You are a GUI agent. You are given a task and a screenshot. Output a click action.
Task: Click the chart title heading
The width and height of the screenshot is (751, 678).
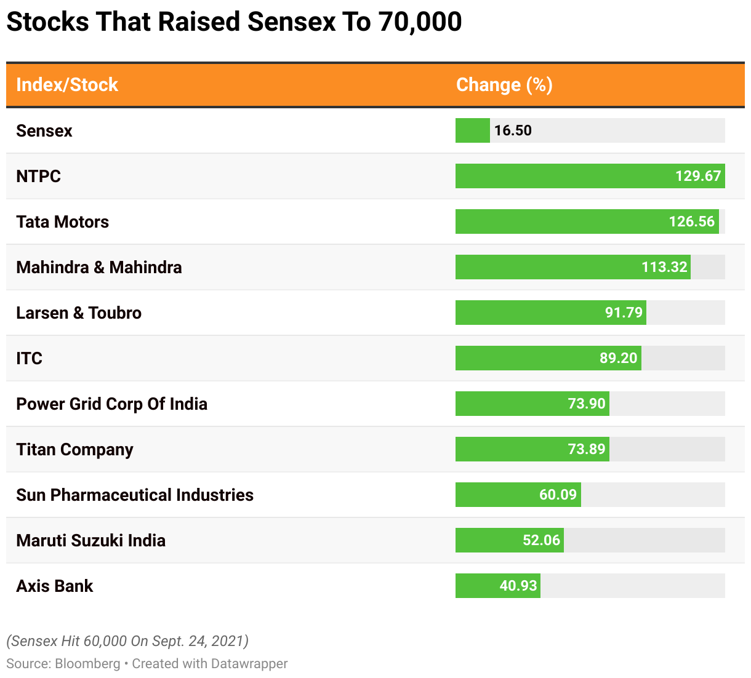[x=234, y=22]
